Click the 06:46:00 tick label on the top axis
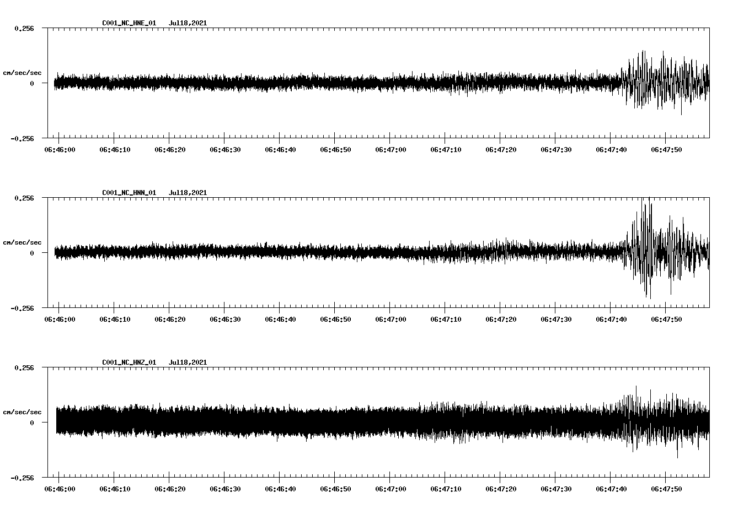Viewport: 749px width, 509px height. (60, 148)
